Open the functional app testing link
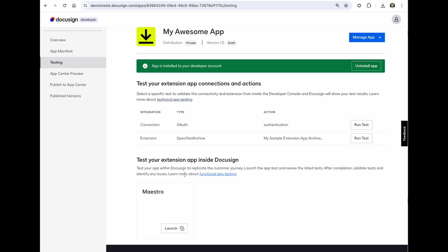448x252 pixels. pyautogui.click(x=218, y=174)
